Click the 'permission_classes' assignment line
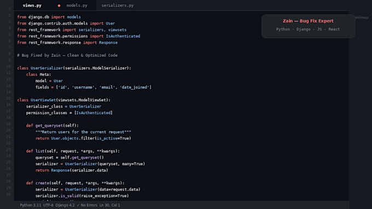 69,113
